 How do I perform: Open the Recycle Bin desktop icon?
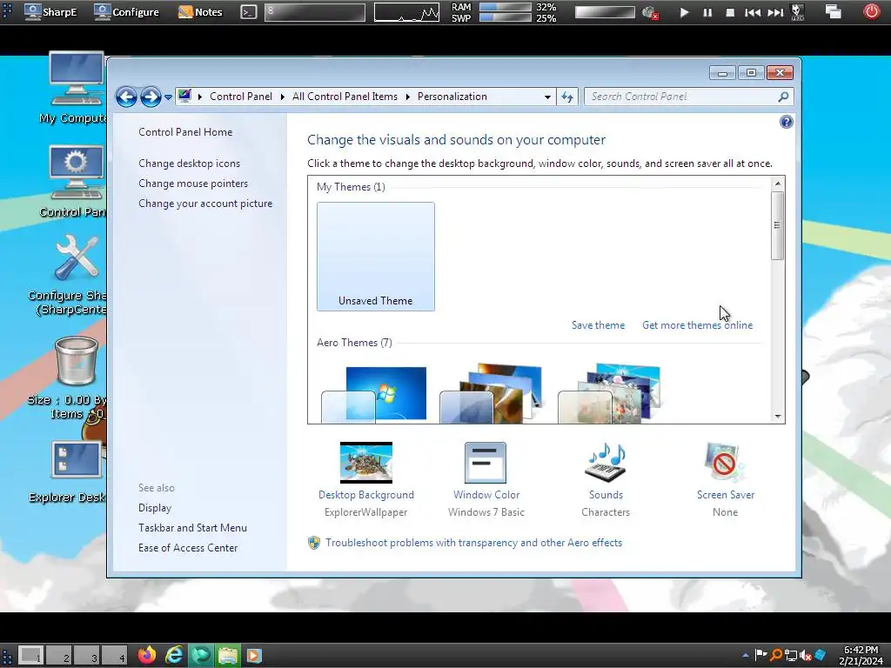75,377
